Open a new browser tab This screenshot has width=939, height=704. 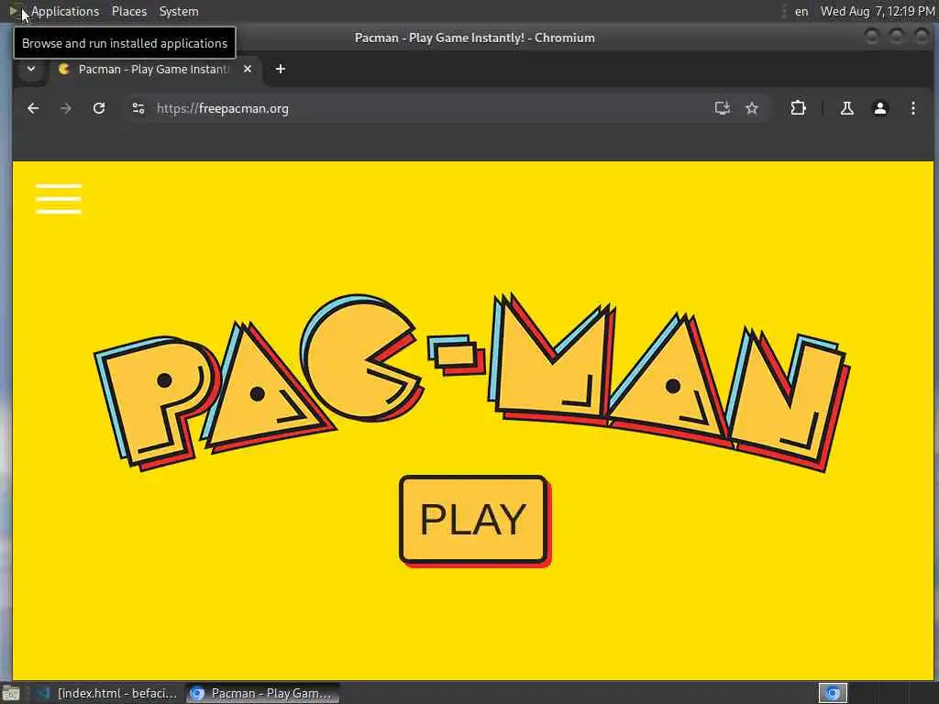pyautogui.click(x=280, y=70)
